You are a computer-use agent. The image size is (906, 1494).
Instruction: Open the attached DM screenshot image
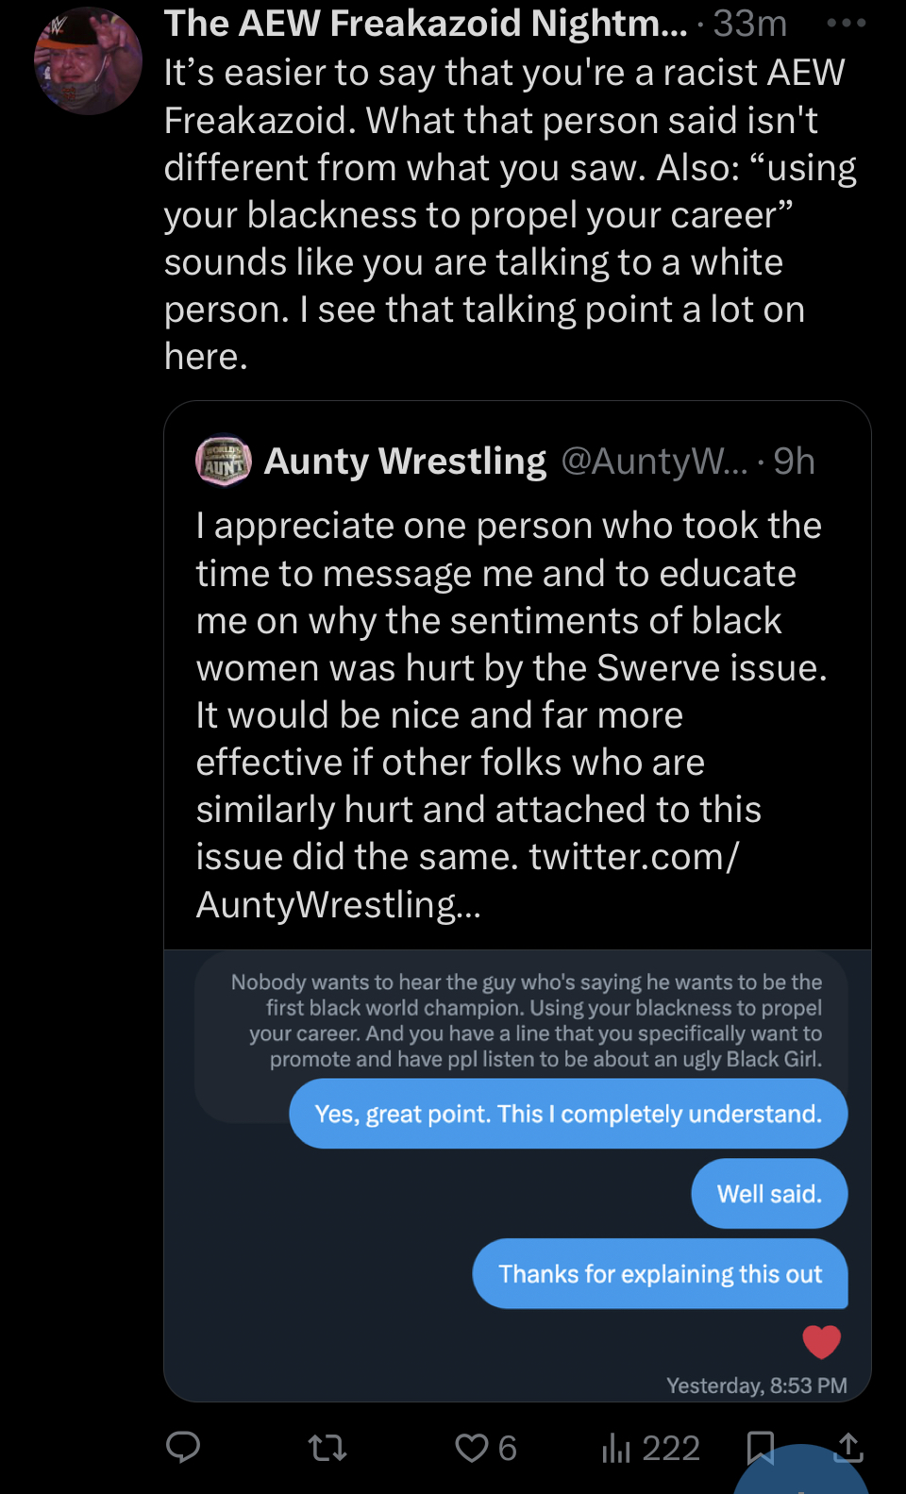coord(517,1175)
